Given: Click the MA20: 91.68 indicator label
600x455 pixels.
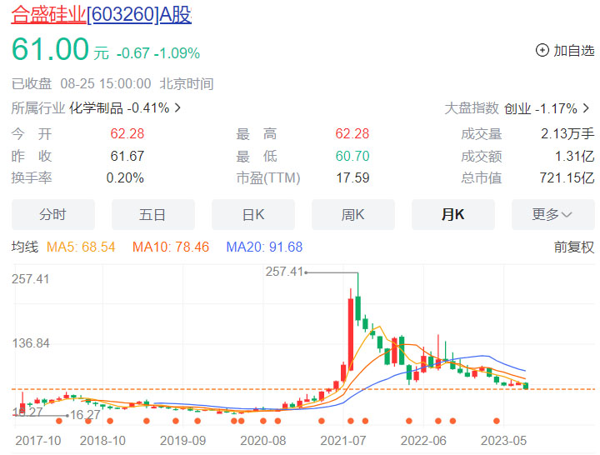Looking at the screenshot, I should 264,247.
